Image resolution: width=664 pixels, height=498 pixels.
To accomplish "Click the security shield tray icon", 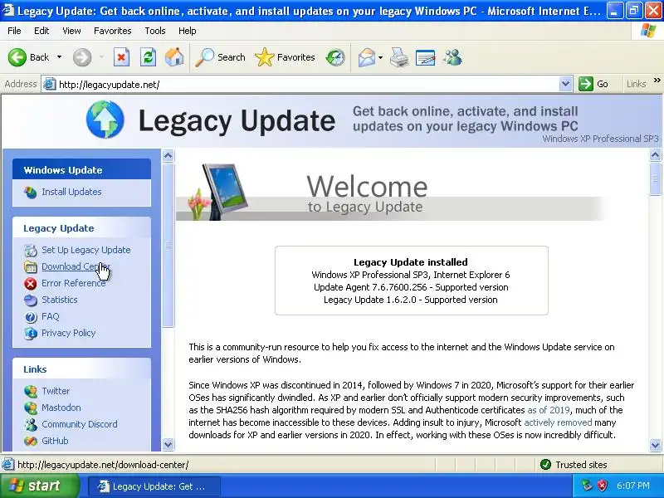I will click(x=603, y=486).
